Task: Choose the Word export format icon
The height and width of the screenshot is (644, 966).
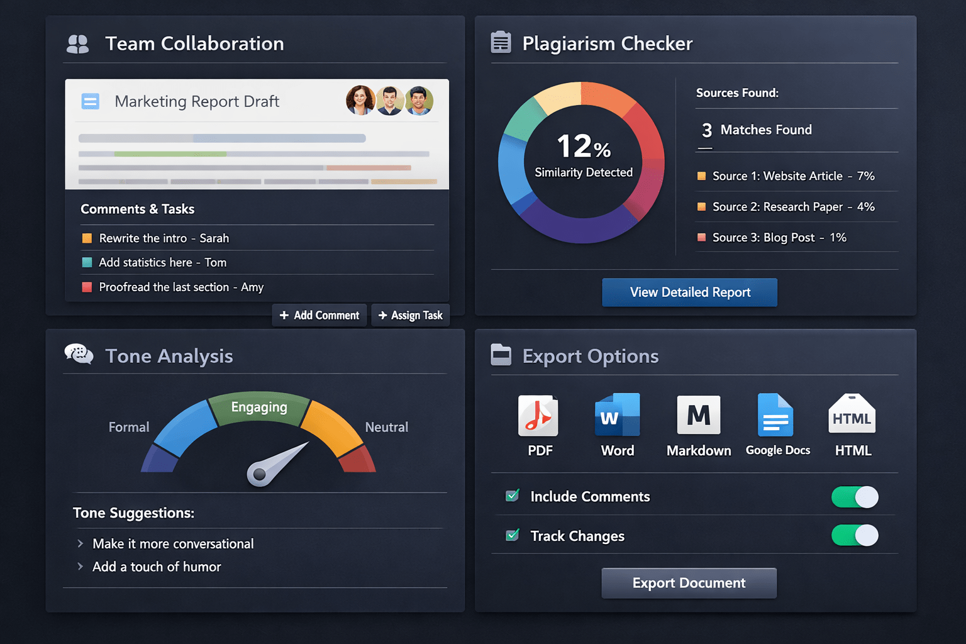Action: click(617, 415)
